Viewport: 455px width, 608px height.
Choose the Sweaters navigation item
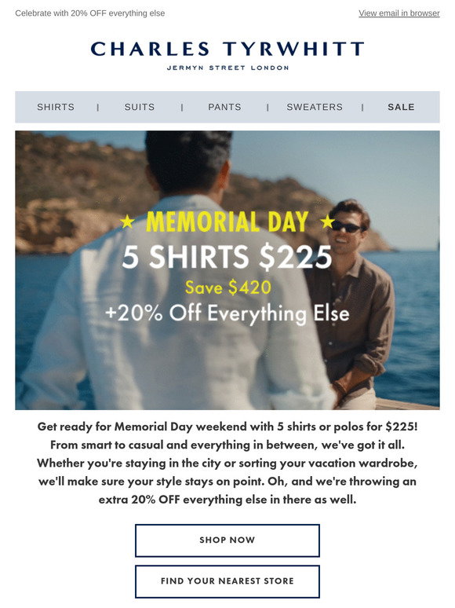pyautogui.click(x=315, y=107)
